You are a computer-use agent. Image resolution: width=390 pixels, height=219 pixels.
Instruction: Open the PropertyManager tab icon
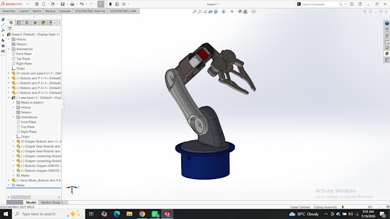point(19,22)
